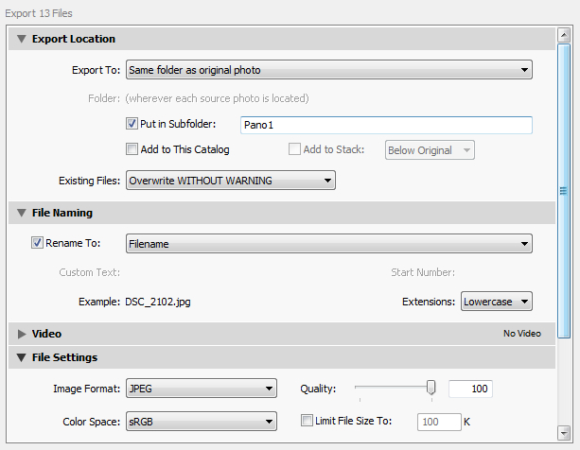Expand the Video section triangle
Screen dimensions: 580x450
pos(21,335)
